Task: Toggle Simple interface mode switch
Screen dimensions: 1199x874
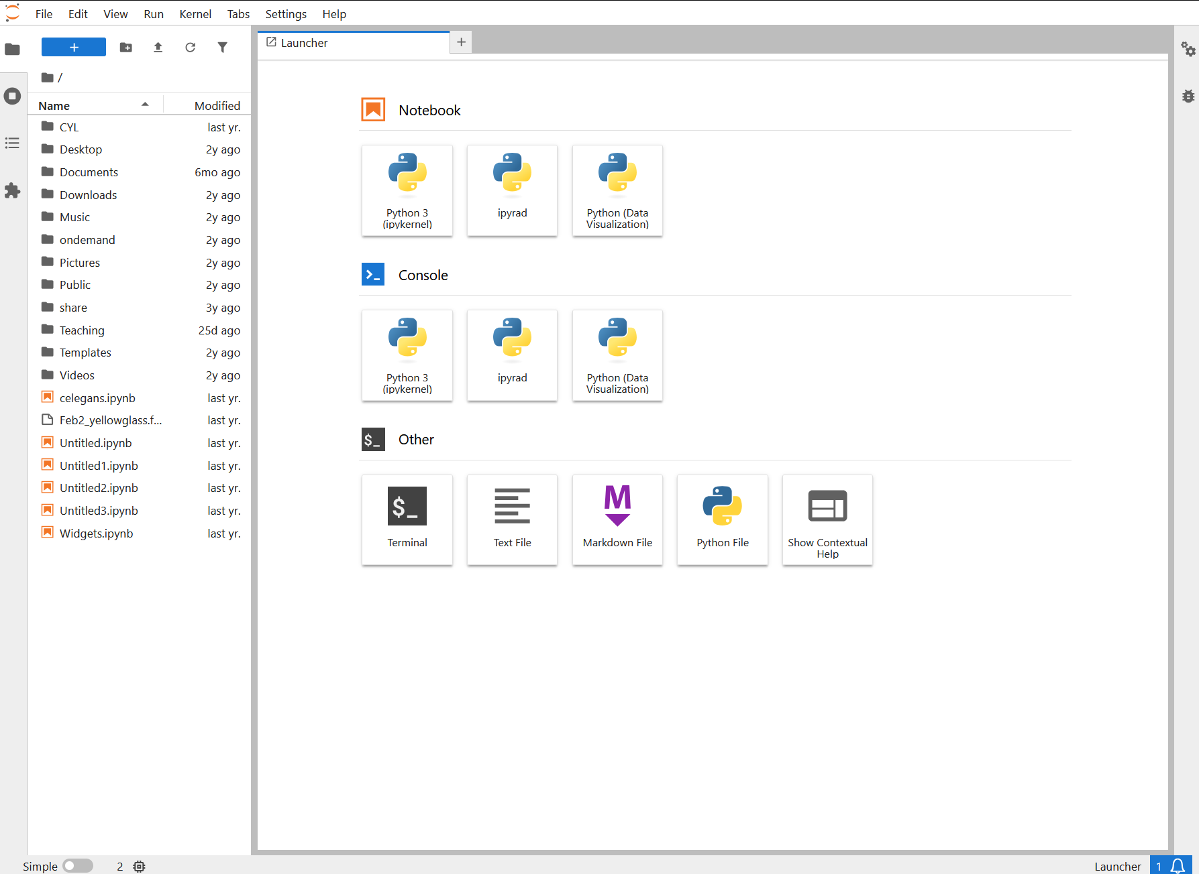Action: tap(78, 866)
